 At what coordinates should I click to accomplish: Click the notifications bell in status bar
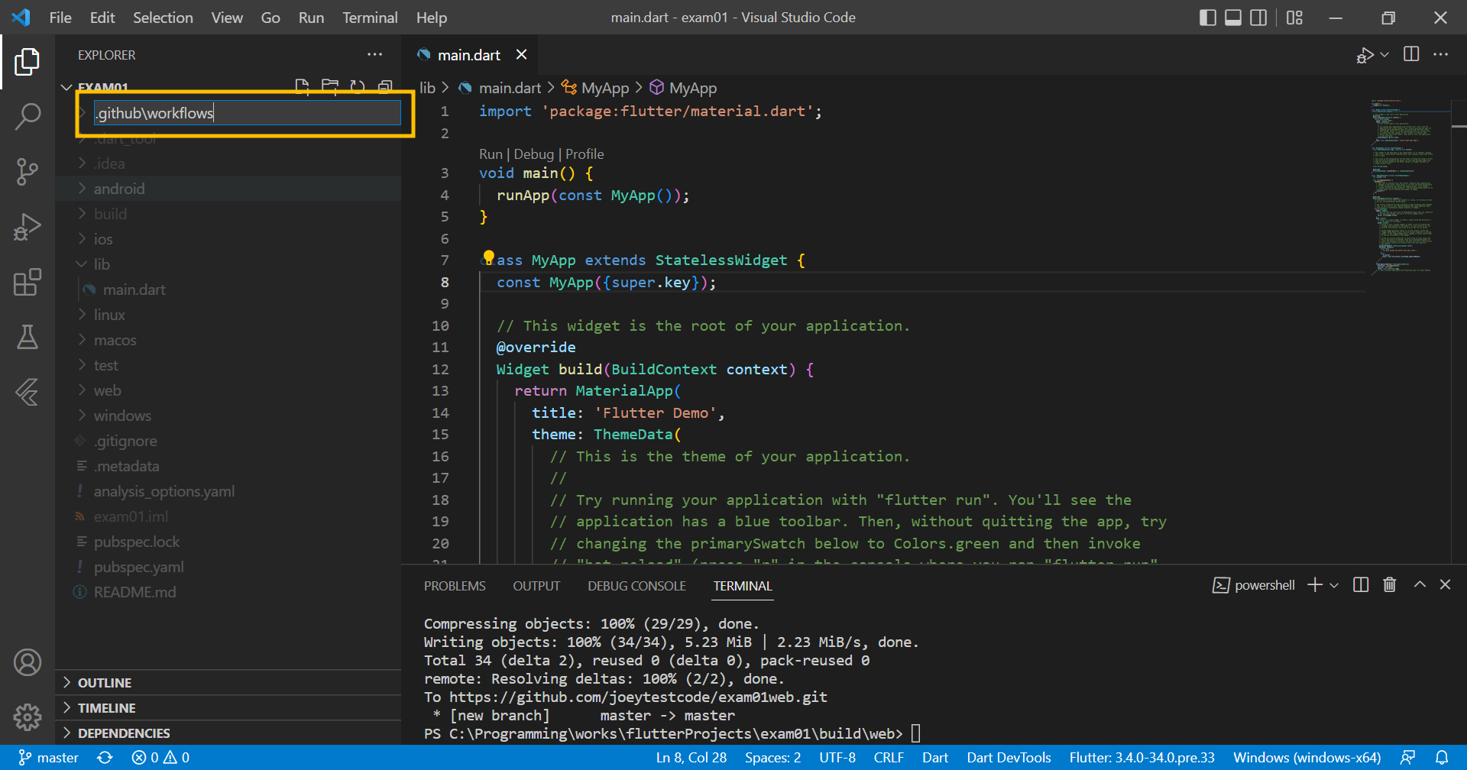click(1442, 757)
